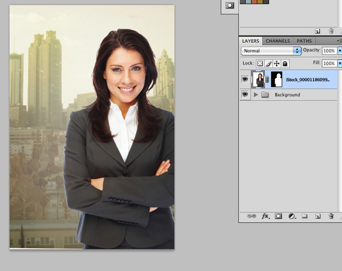
Task: Click the link layers icon
Action: [x=251, y=216]
